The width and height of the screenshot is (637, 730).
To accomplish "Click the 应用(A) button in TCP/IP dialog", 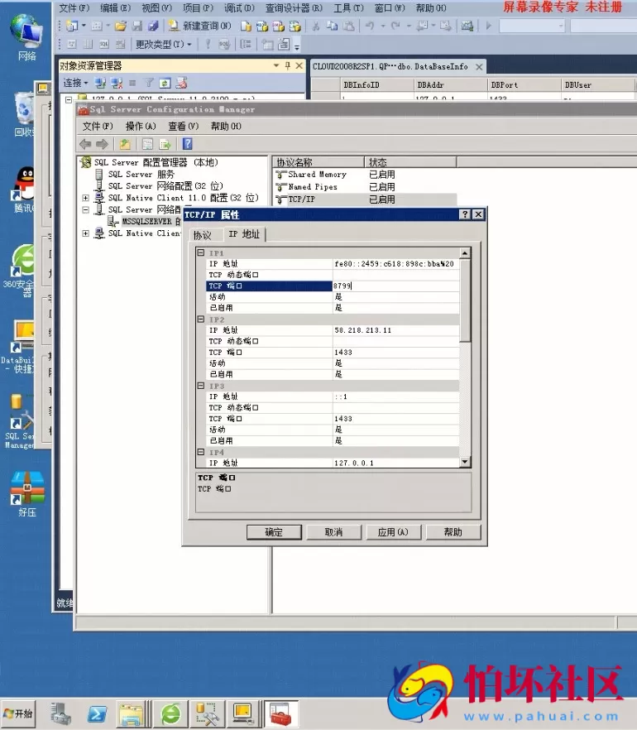I will pyautogui.click(x=393, y=532).
